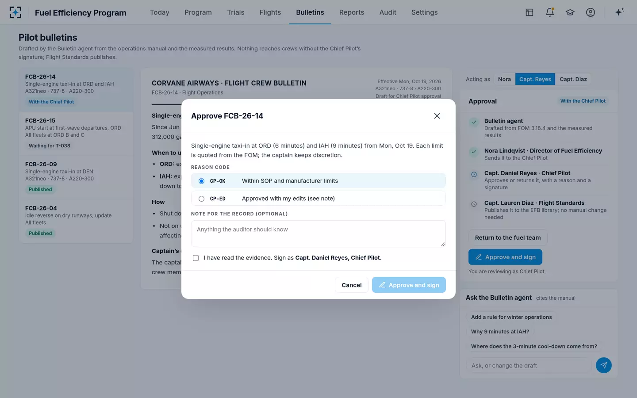Click the clock icon beside Capt. Lauren Diaz
The height and width of the screenshot is (398, 637).
(x=474, y=204)
